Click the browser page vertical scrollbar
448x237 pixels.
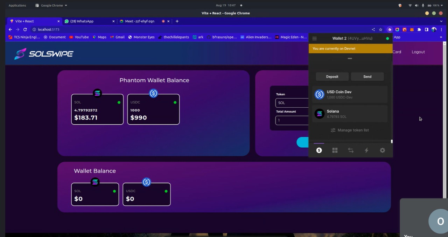445,119
